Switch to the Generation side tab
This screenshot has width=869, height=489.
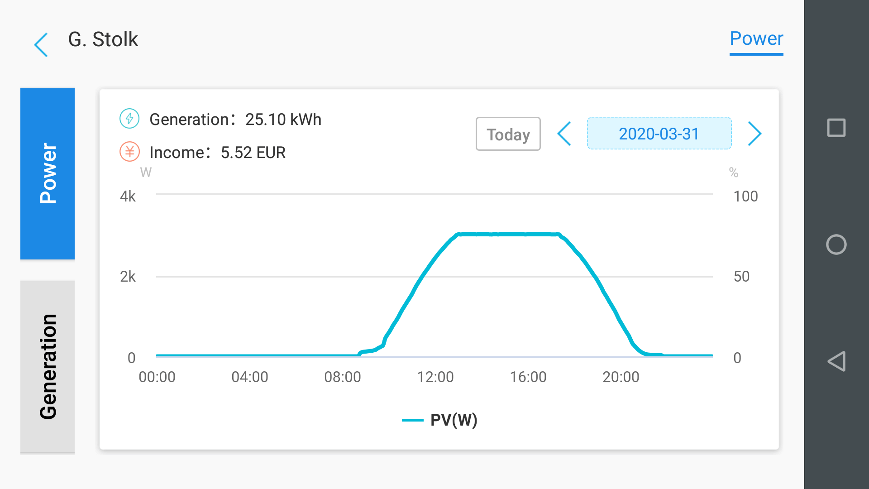coord(48,367)
